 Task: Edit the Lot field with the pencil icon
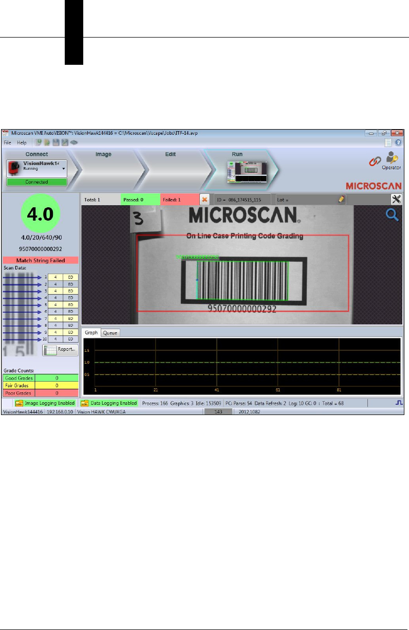342,199
